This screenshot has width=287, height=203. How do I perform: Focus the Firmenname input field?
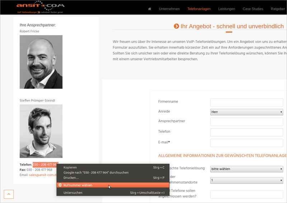(x=246, y=102)
